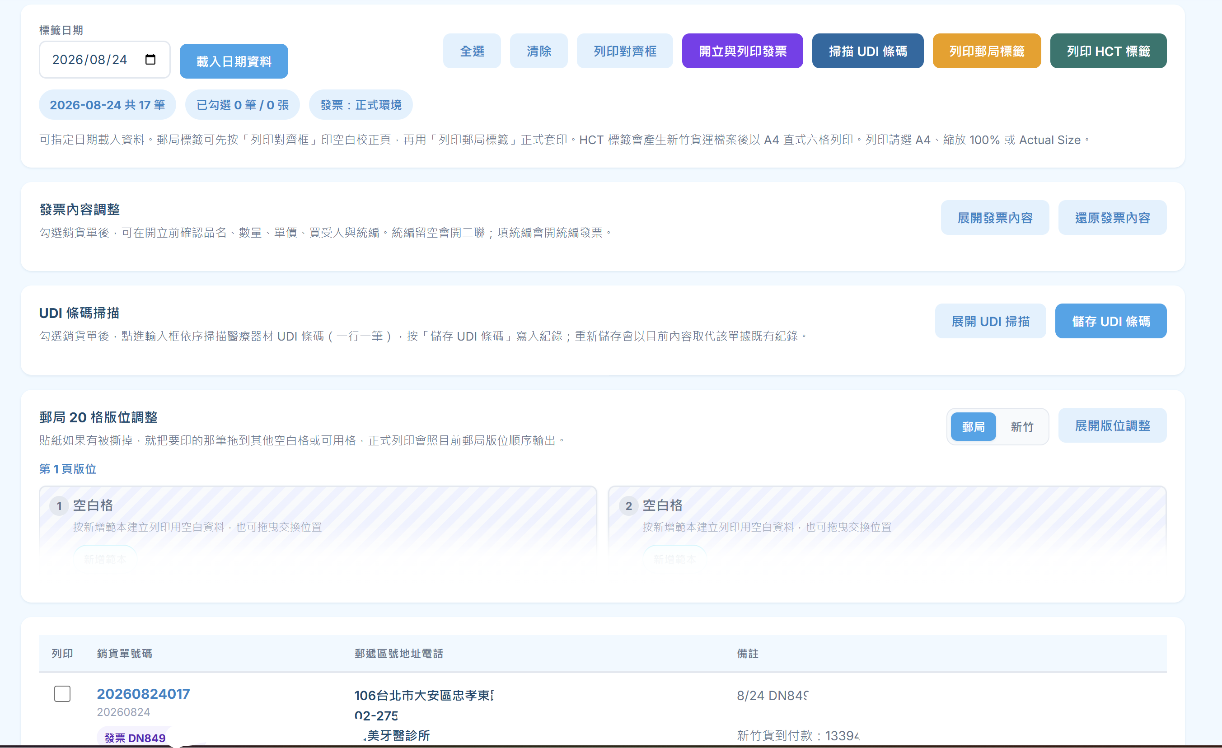Click the 2026-08-24 共 17 筆 status pill
The image size is (1222, 748).
[107, 105]
